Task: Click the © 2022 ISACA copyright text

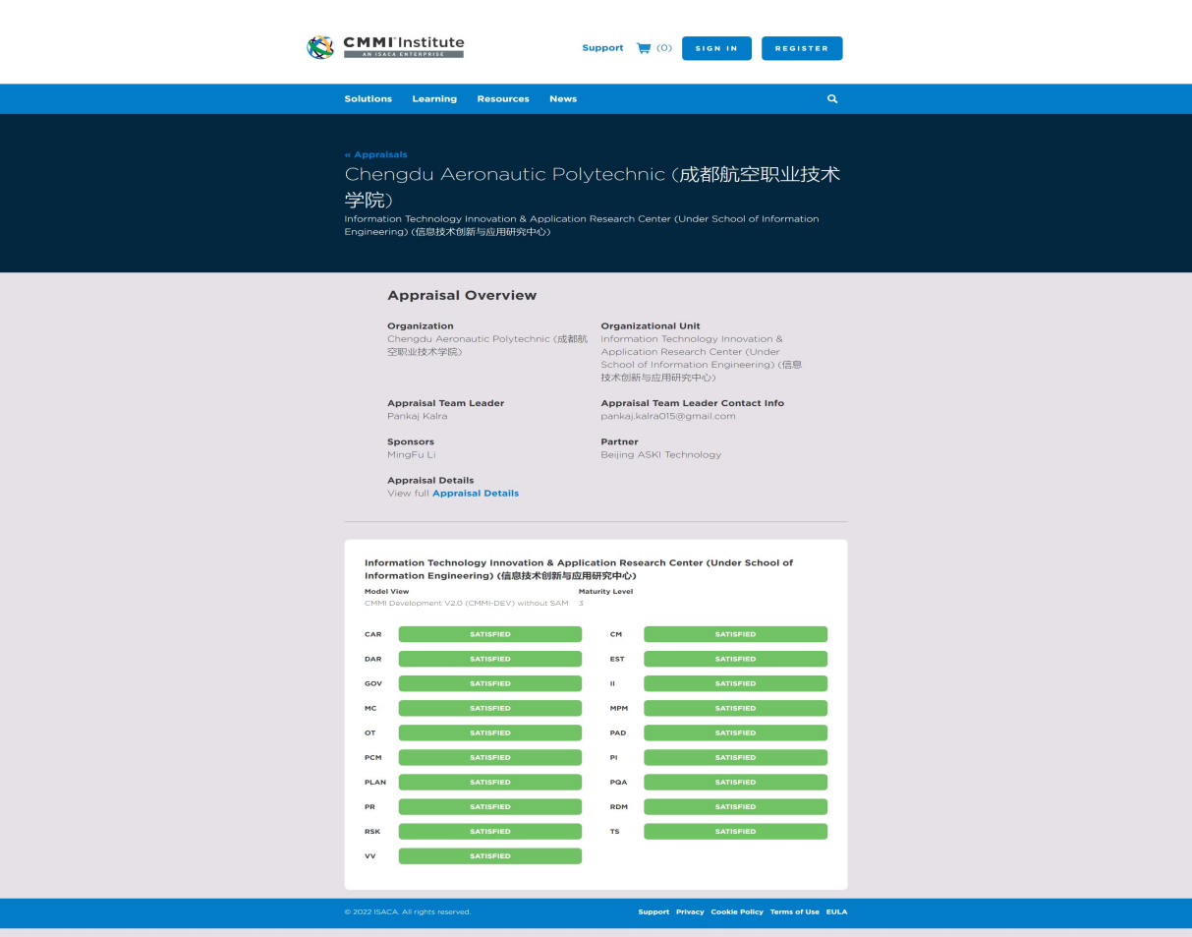Action: tap(407, 912)
